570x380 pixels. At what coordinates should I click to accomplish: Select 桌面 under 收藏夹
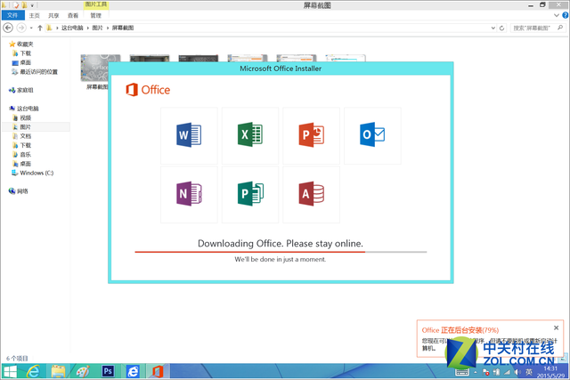coord(26,62)
